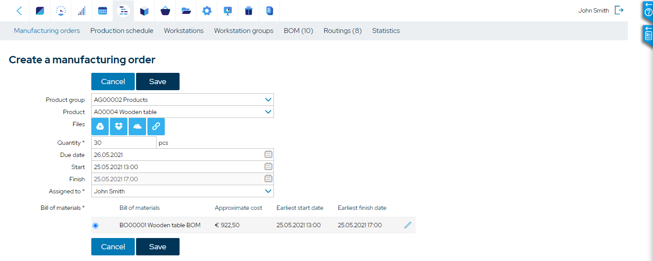
Task: Open the stock box icon in top navigation
Action: [144, 11]
